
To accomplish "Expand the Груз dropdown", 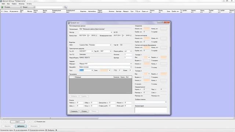I will click(92, 70).
